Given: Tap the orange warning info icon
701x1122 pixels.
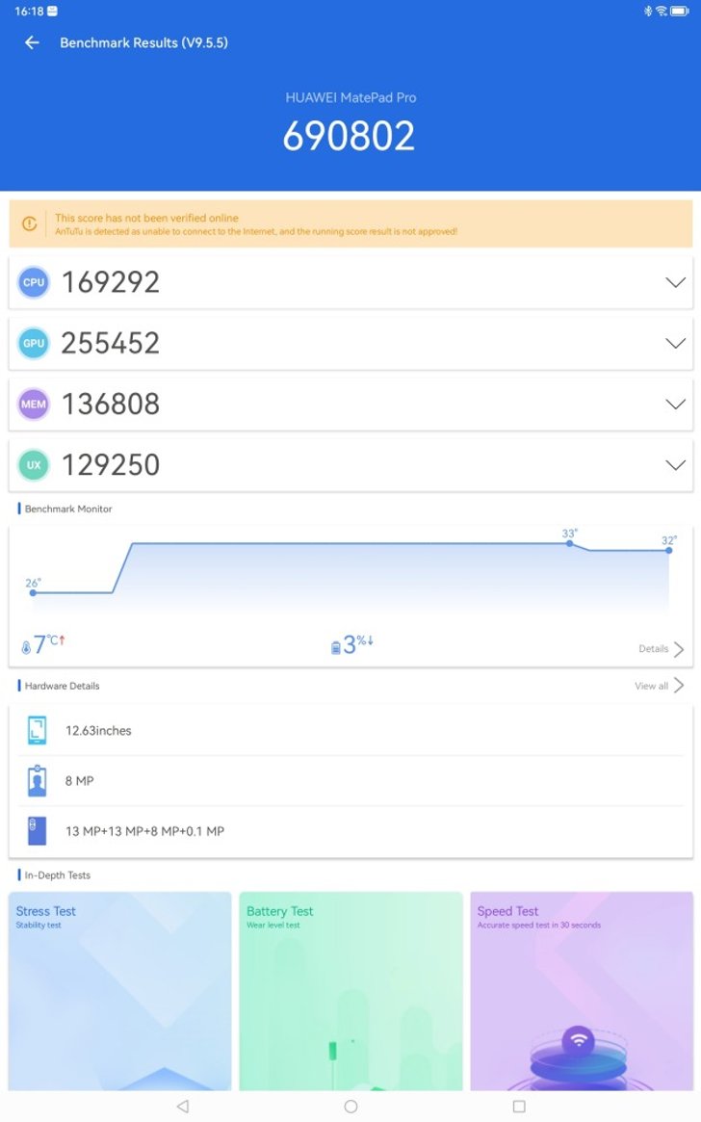Looking at the screenshot, I should coord(29,224).
